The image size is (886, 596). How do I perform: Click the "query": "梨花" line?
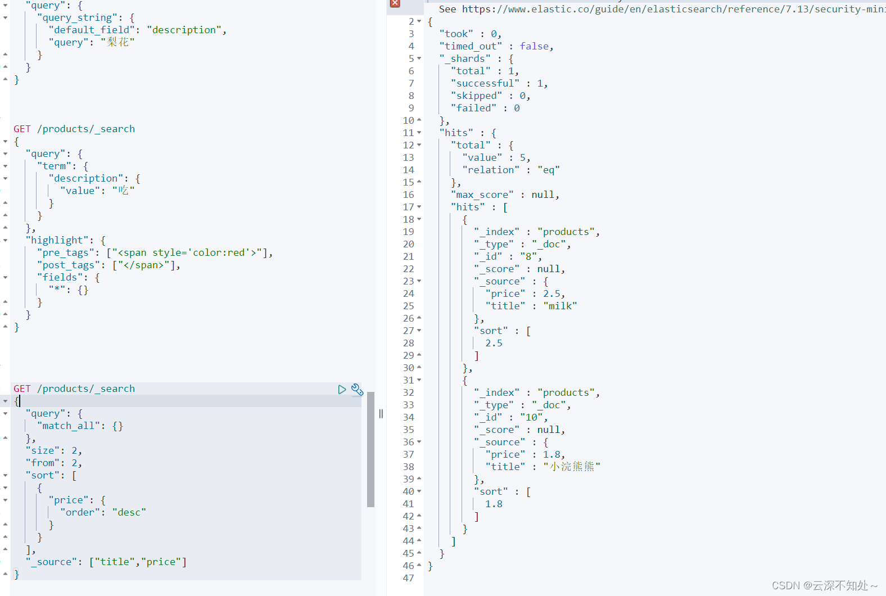tap(92, 42)
